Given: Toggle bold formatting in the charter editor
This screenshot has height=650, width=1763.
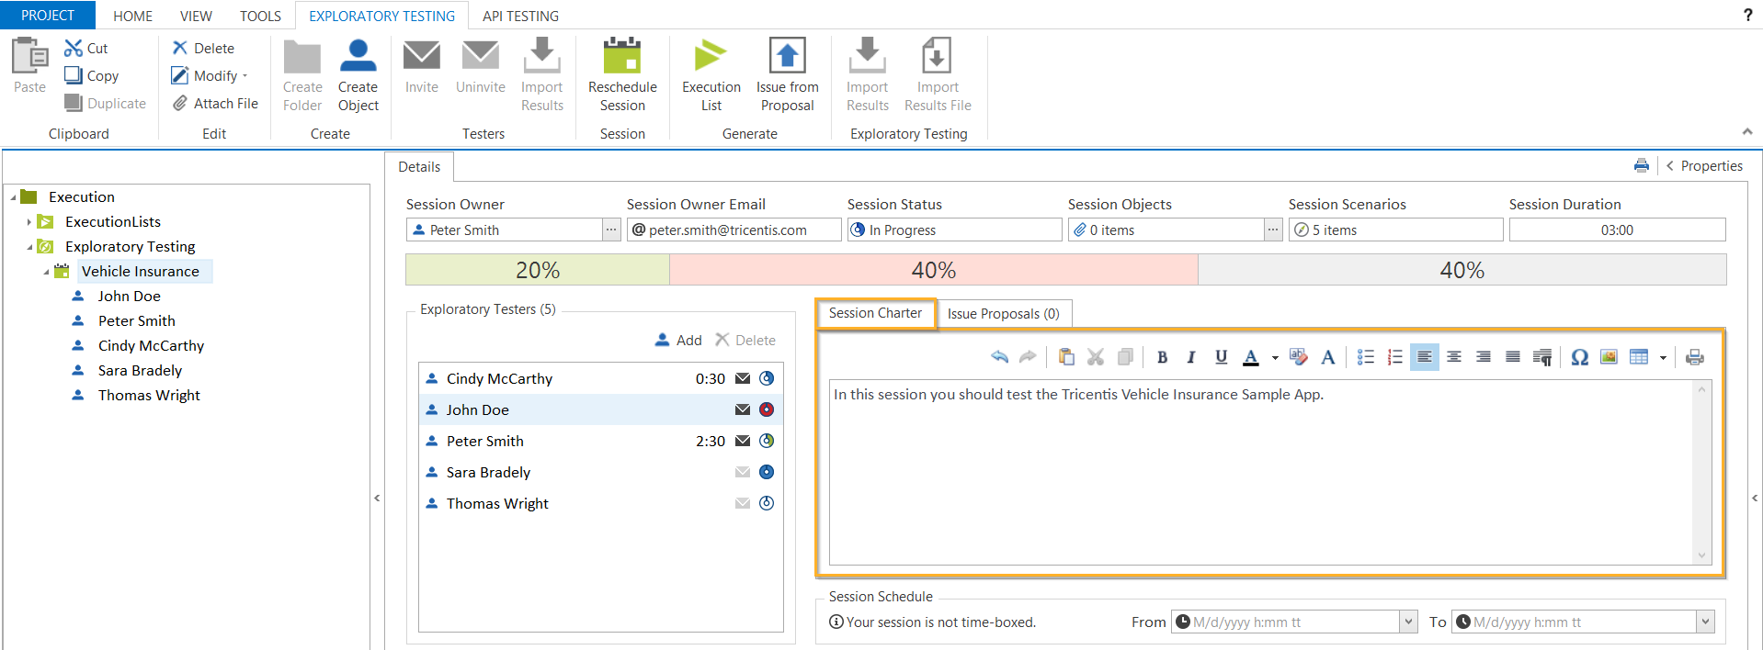Looking at the screenshot, I should 1162,357.
